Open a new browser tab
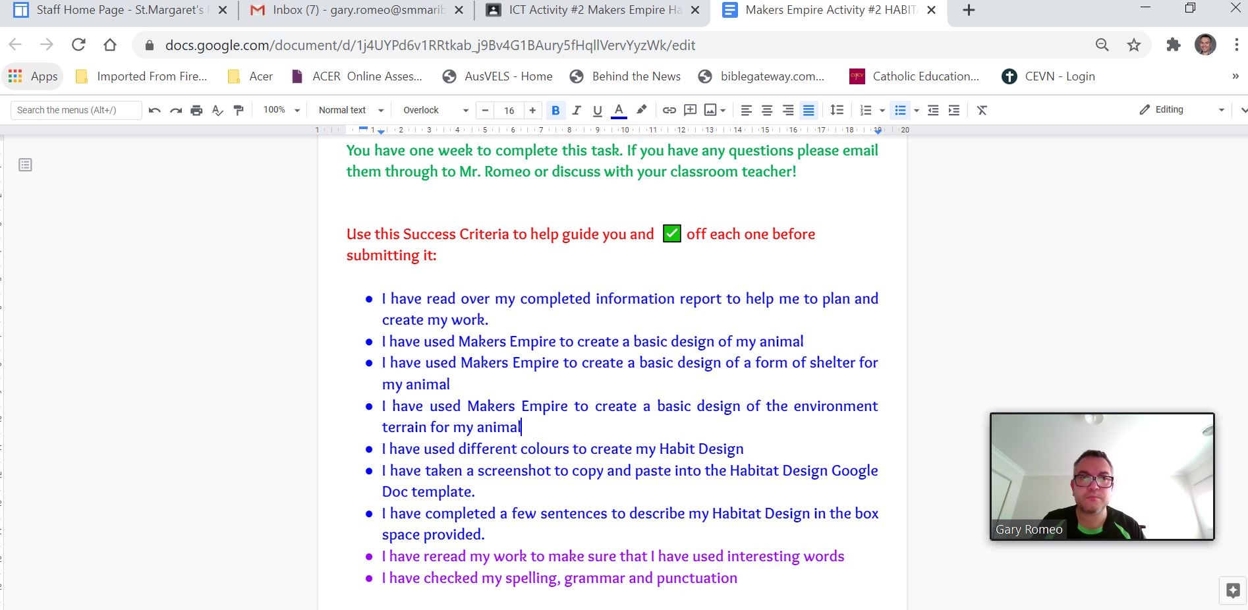This screenshot has height=610, width=1248. click(x=968, y=10)
